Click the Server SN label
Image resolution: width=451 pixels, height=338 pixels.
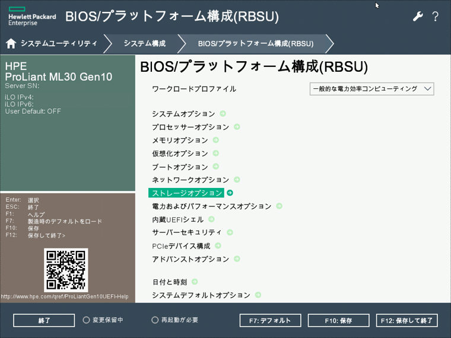pyautogui.click(x=22, y=85)
